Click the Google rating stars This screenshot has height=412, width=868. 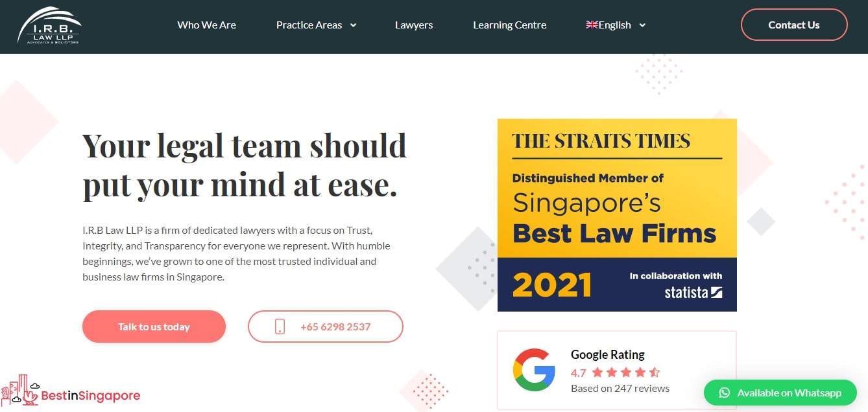pos(625,372)
